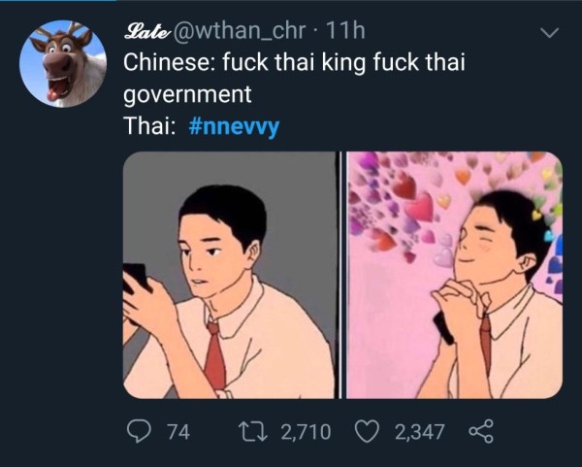Open the @wthan_chr handle profile
This screenshot has width=582, height=467.
[x=240, y=30]
